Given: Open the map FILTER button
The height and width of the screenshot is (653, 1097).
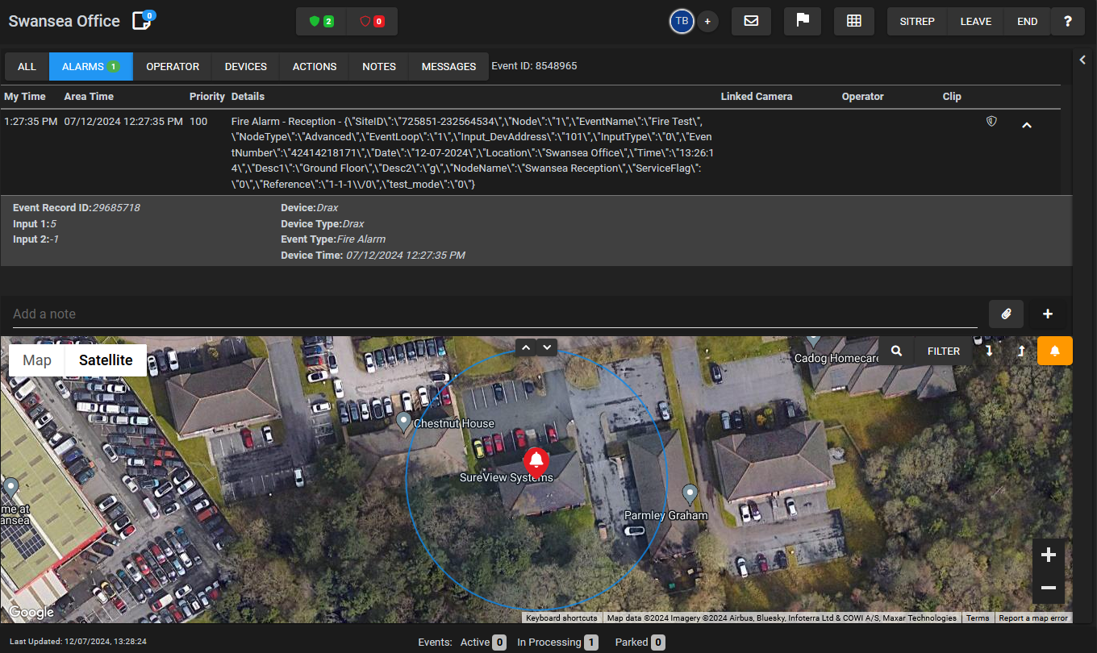Looking at the screenshot, I should [944, 351].
